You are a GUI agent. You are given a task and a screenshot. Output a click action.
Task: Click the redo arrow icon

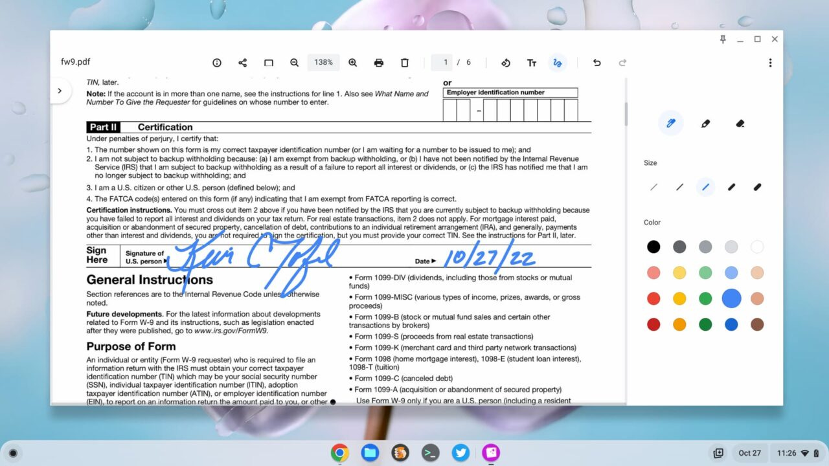pos(622,63)
